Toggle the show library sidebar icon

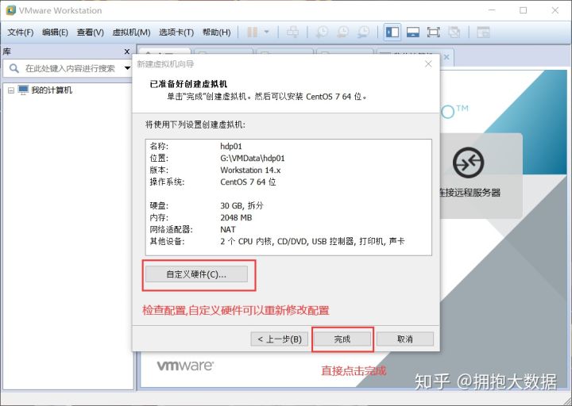click(392, 33)
